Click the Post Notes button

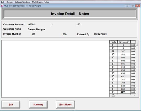click(x=66, y=104)
